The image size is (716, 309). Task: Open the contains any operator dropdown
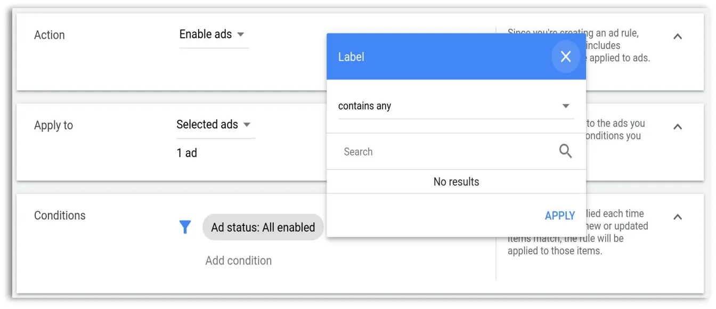(x=456, y=106)
